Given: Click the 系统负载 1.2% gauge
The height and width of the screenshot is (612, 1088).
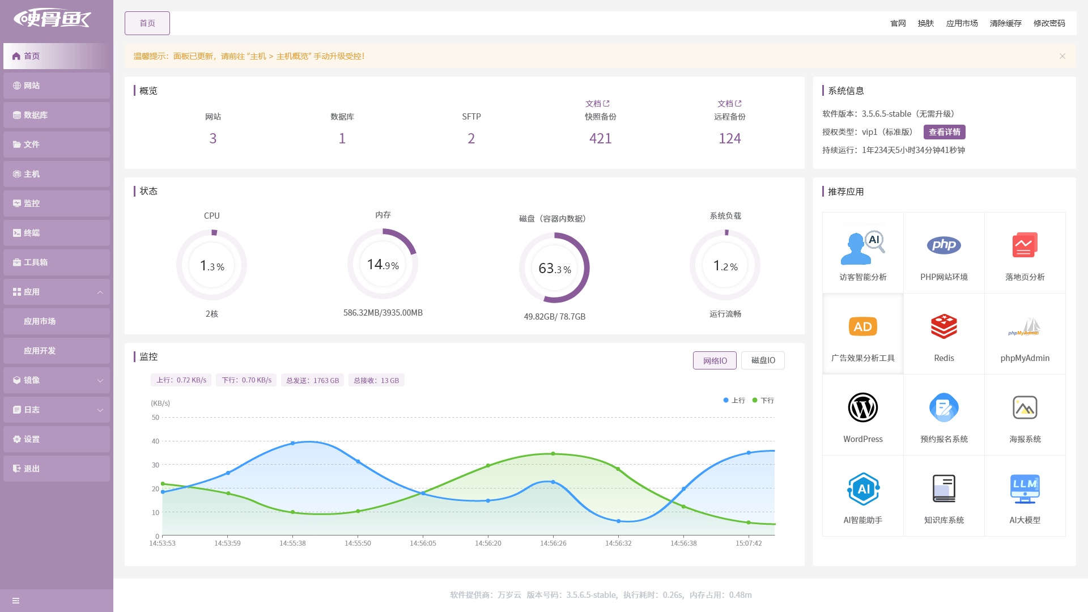Looking at the screenshot, I should [x=725, y=265].
